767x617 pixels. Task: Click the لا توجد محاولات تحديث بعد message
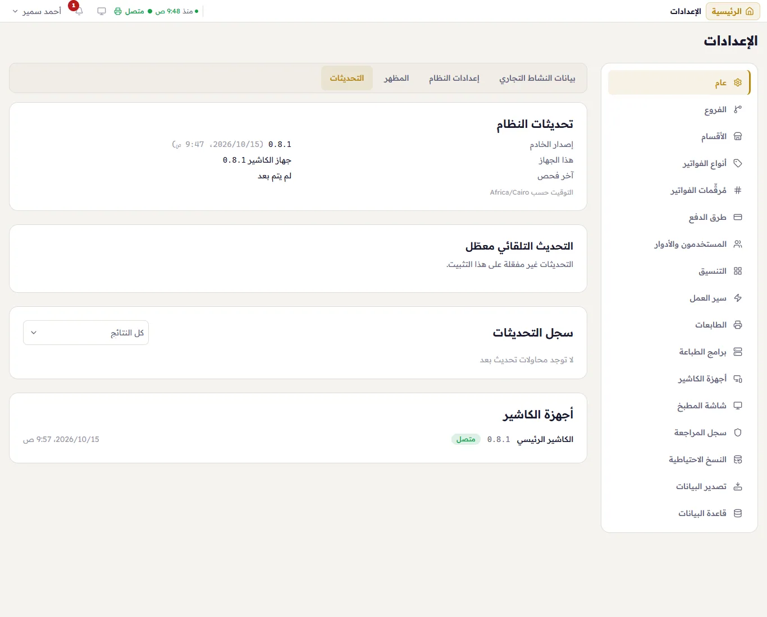point(527,360)
